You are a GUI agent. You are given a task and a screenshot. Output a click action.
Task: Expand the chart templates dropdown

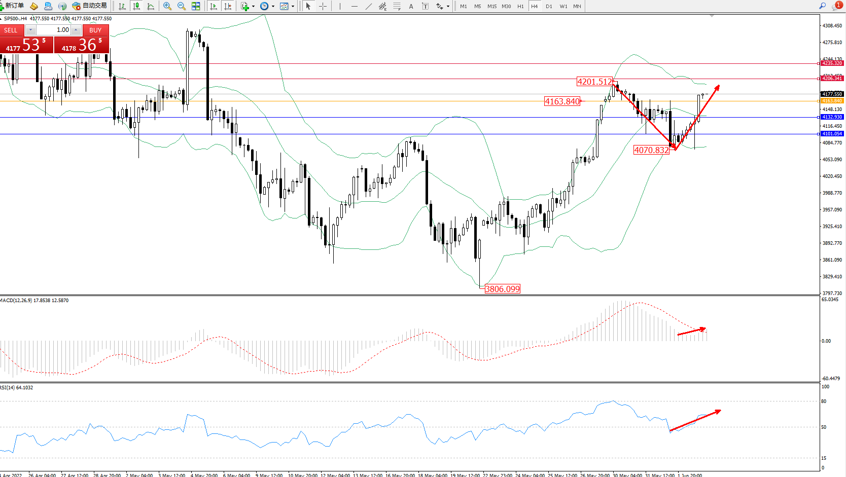click(293, 7)
